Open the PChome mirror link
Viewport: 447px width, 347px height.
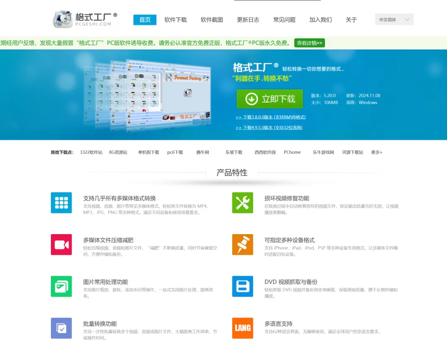[x=292, y=152]
